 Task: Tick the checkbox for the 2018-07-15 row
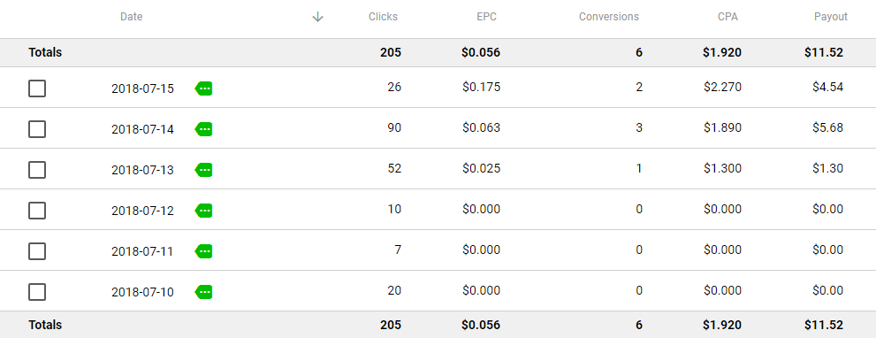click(x=37, y=88)
